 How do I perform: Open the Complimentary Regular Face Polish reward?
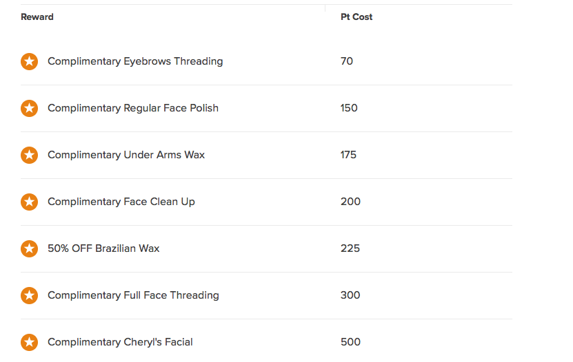[133, 108]
